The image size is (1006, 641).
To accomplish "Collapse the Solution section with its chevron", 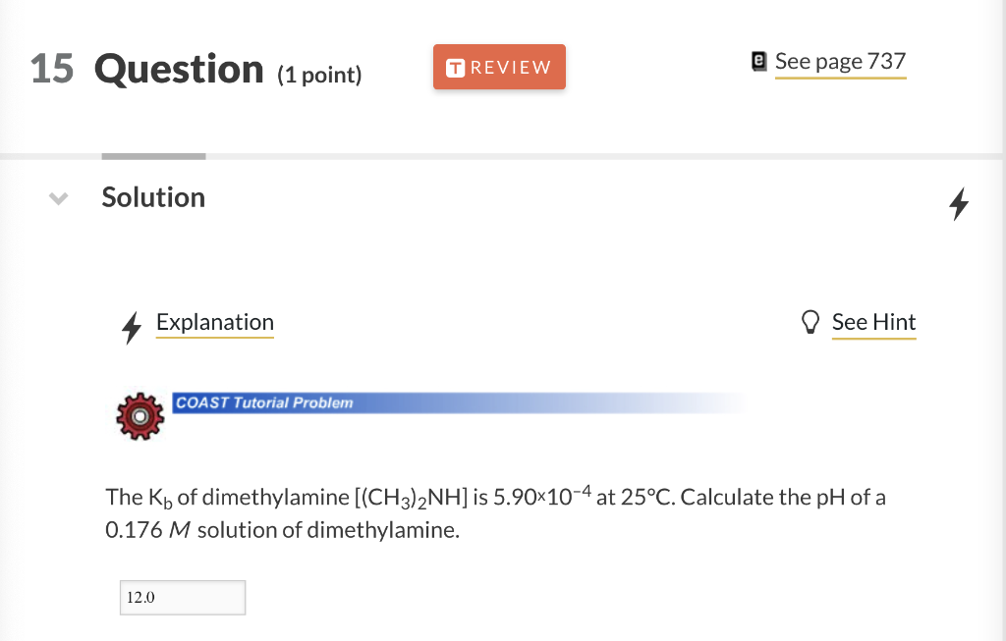I will 57,198.
